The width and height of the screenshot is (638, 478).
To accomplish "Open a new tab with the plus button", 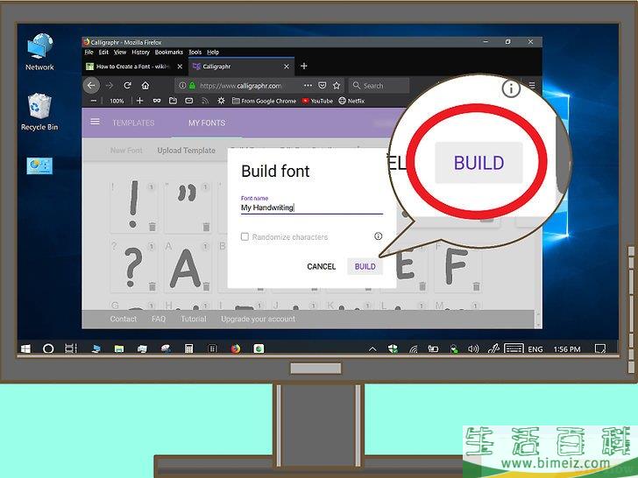I will tap(303, 66).
